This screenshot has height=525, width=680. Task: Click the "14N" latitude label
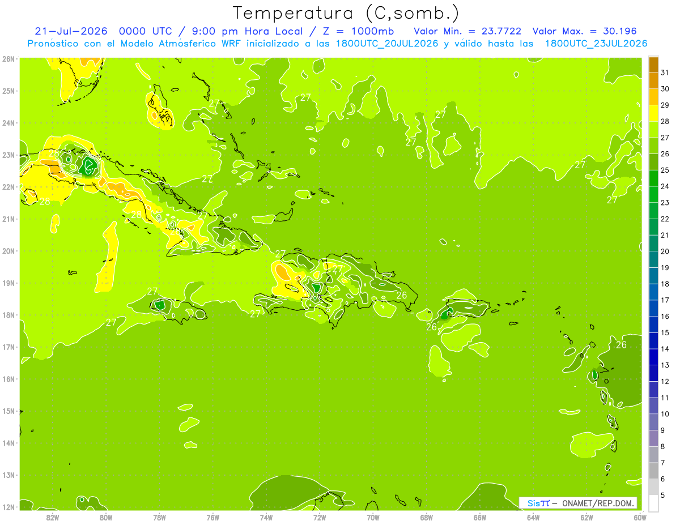pyautogui.click(x=8, y=443)
